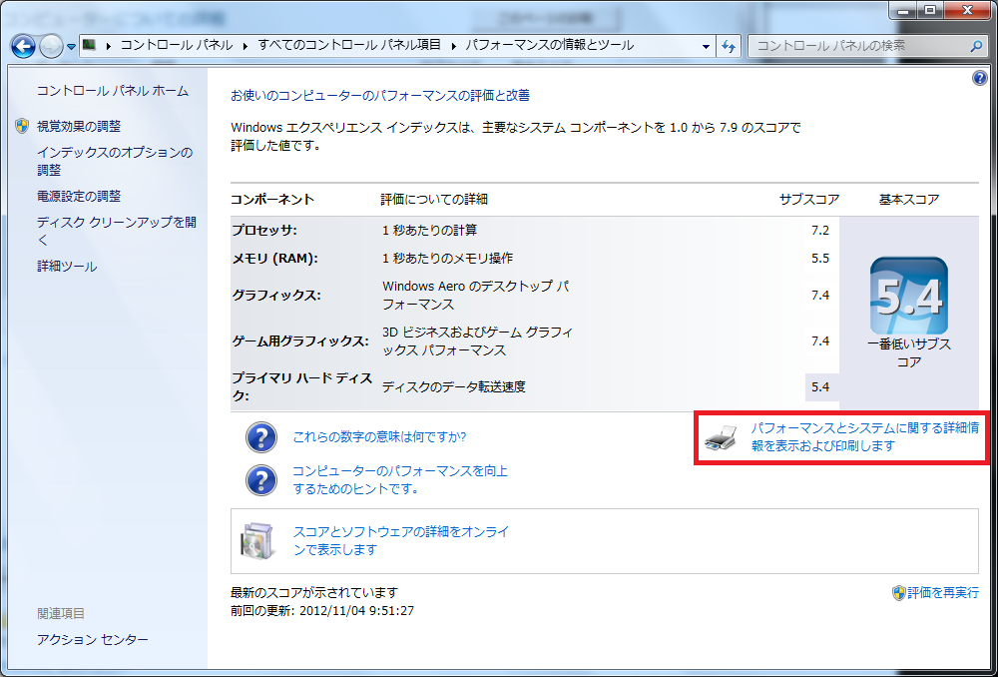Open スコアとソフトウェアの詳細をオンラインで表示します link
Viewport: 998px width, 677px height.
(401, 541)
